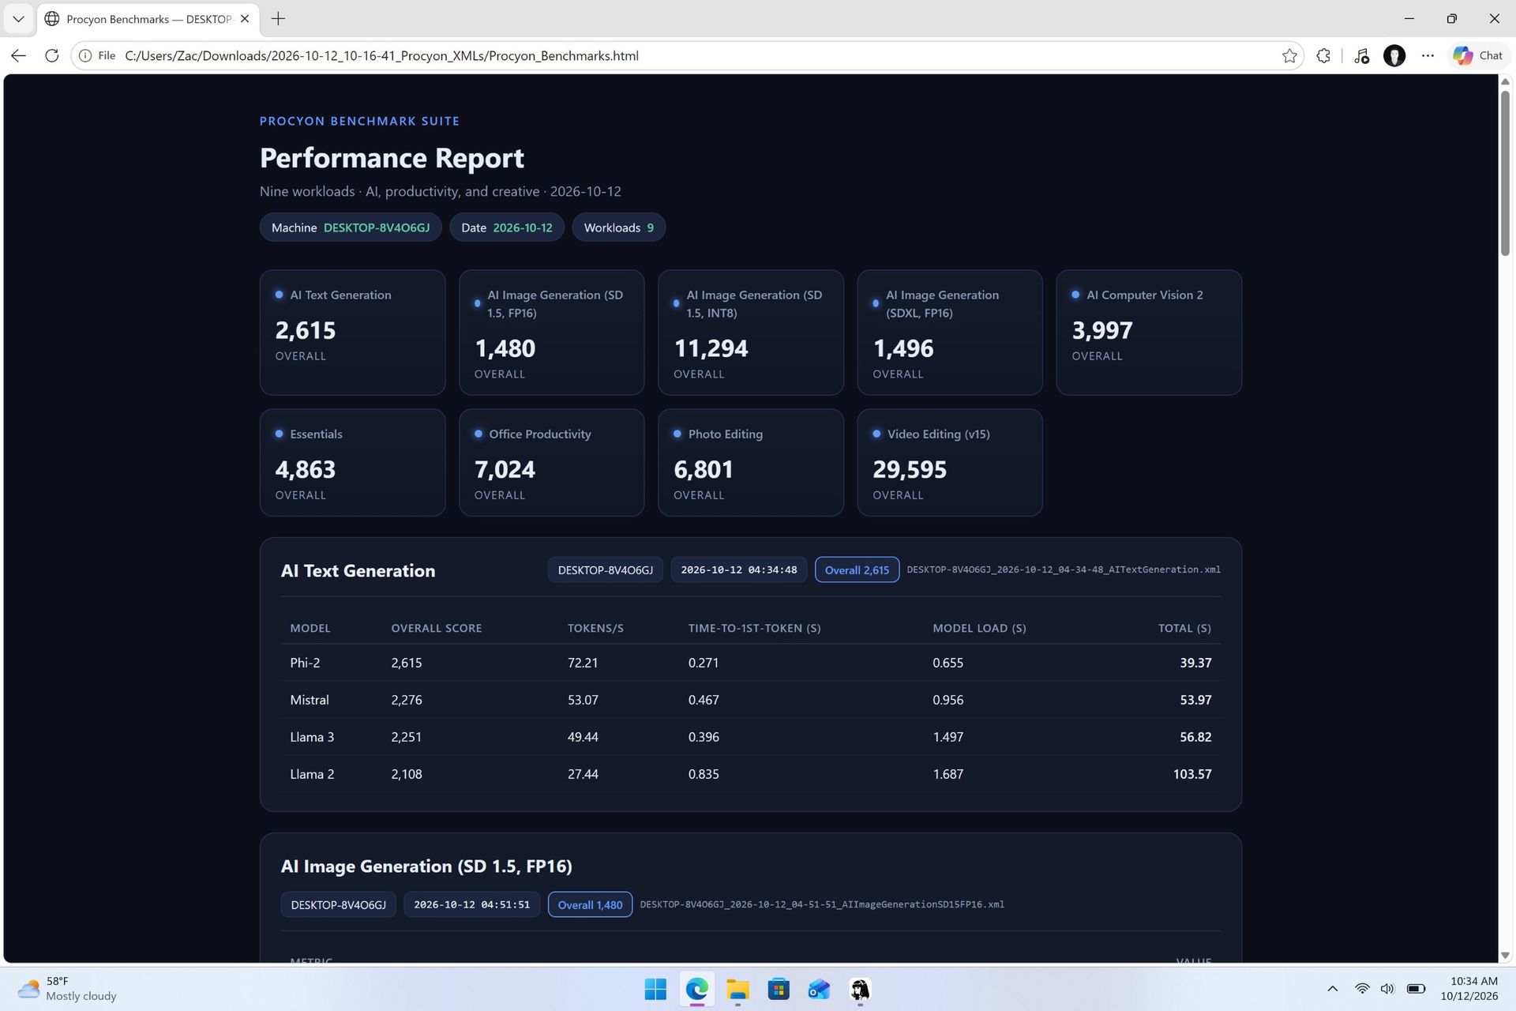Open File Explorer from taskbar

737,989
